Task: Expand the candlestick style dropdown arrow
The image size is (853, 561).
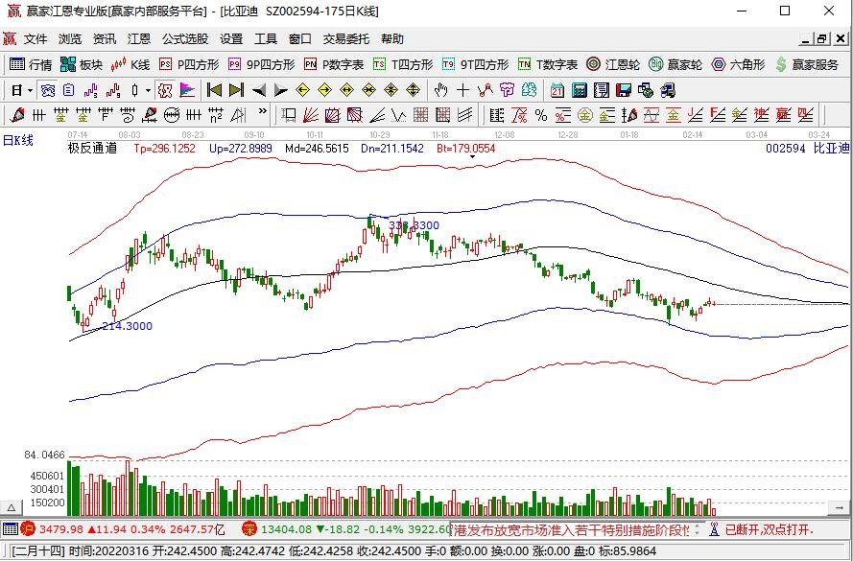Action: (x=147, y=90)
